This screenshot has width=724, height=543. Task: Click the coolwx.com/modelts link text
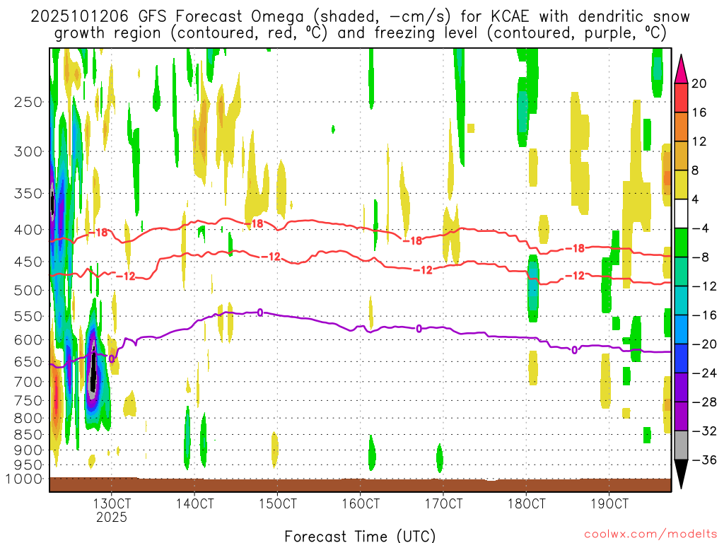(650, 535)
